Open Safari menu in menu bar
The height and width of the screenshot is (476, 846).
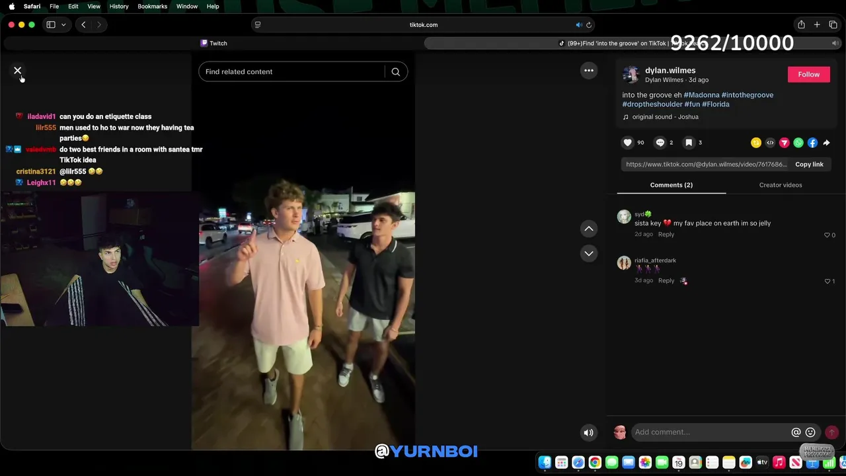point(32,7)
